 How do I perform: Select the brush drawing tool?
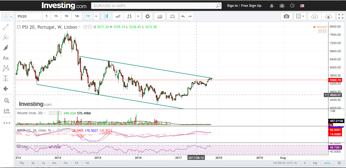(x=6, y=48)
